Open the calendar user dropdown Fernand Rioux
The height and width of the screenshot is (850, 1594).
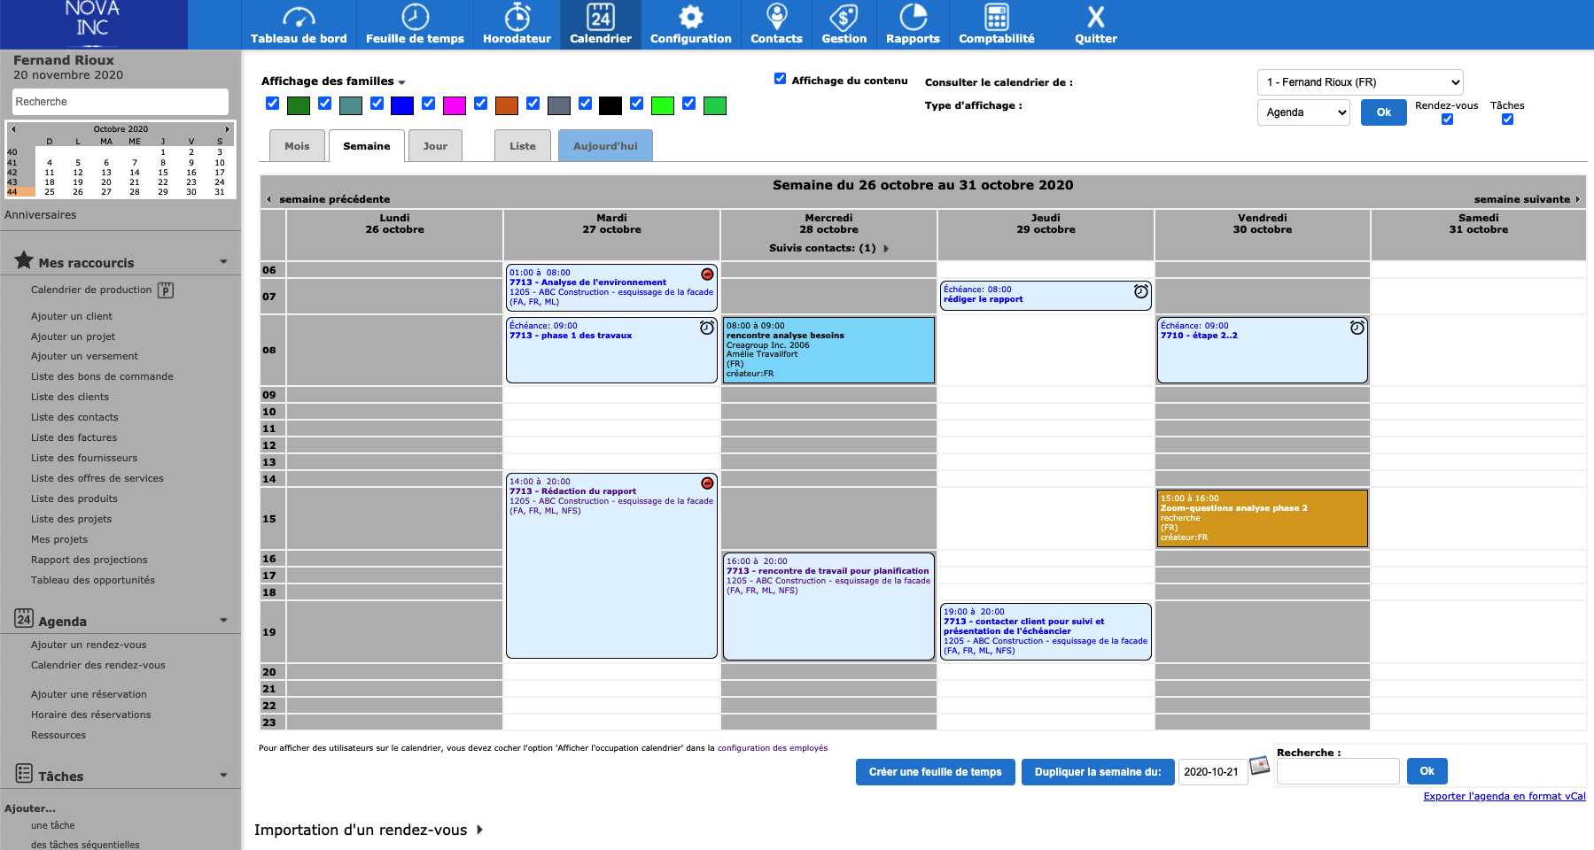click(1360, 82)
